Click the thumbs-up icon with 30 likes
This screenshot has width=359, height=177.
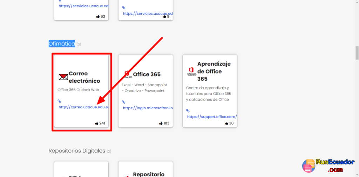tap(226, 123)
